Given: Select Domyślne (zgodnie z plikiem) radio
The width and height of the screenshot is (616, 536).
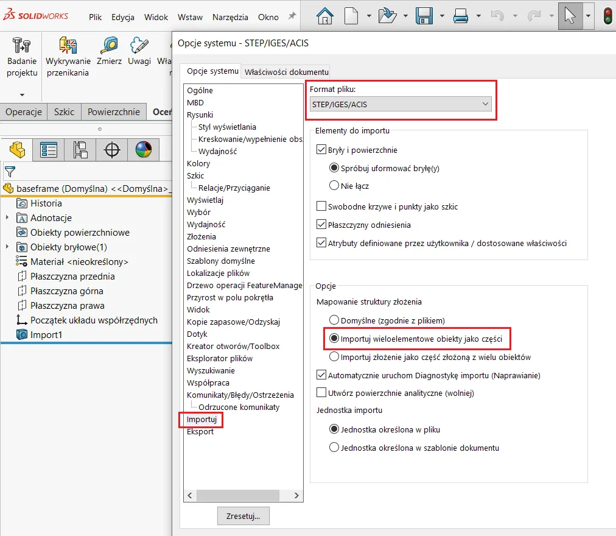Looking at the screenshot, I should [334, 320].
